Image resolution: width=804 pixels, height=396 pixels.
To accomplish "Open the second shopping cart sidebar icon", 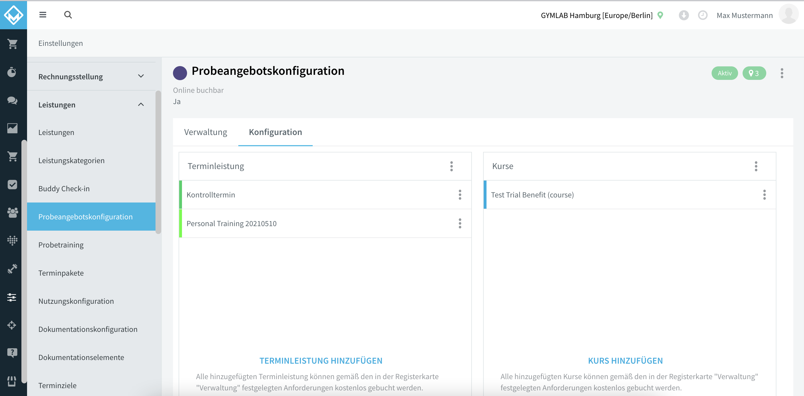I will (12, 156).
